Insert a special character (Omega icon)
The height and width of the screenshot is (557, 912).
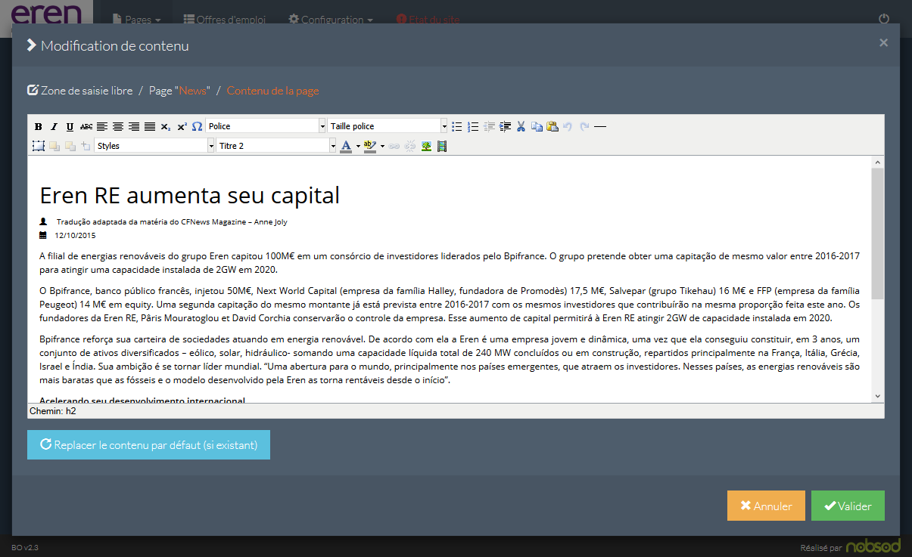click(197, 126)
